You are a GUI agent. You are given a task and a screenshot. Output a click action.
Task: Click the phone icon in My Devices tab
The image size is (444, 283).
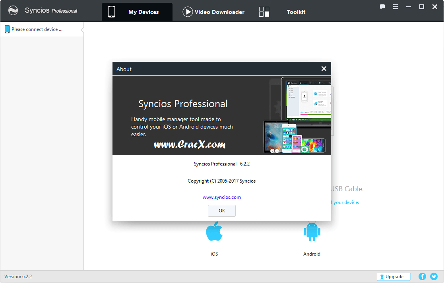[112, 12]
